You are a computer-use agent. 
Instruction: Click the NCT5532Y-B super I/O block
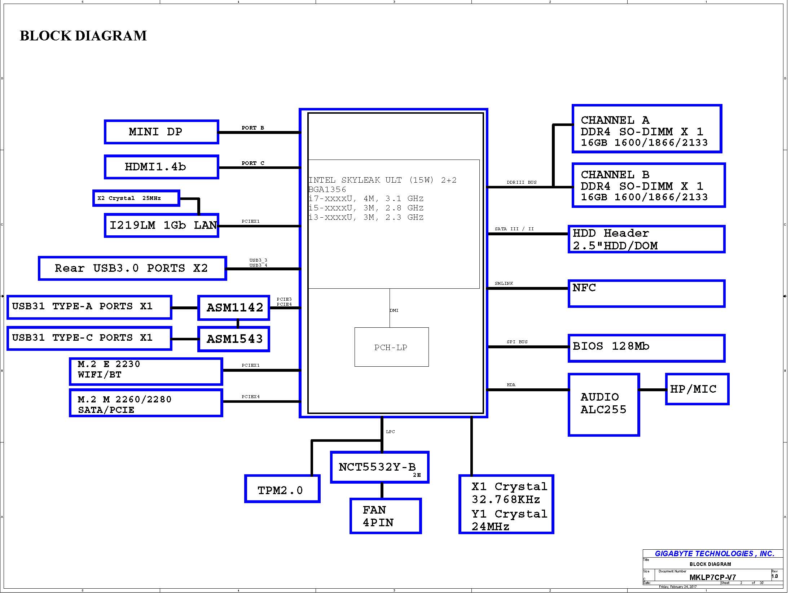(x=379, y=467)
